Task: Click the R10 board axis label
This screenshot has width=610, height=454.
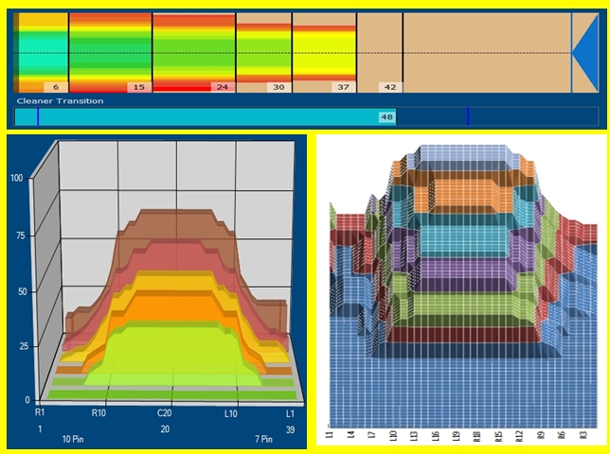Action: (99, 413)
